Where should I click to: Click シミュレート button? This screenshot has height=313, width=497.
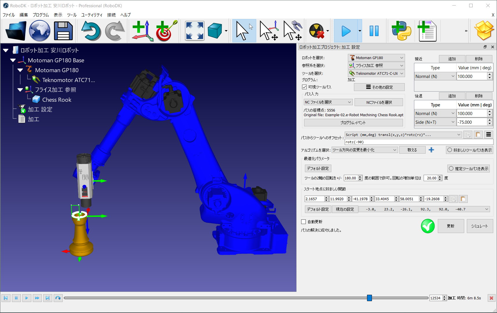(480, 226)
